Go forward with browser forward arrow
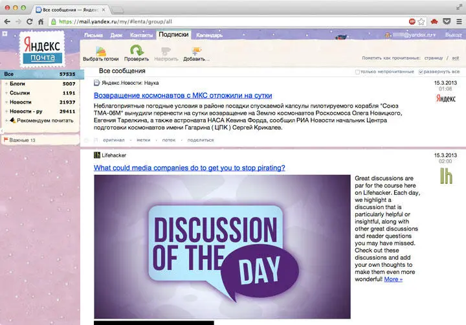The width and height of the screenshot is (466, 325). point(18,21)
